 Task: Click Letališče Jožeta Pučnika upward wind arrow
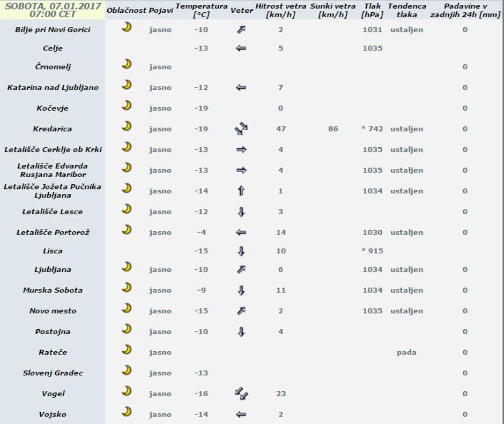click(x=241, y=191)
